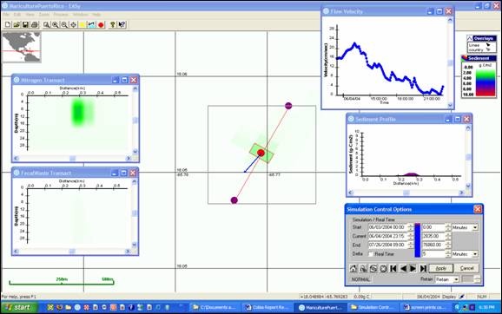Select the pan crosshair tool
The width and height of the screenshot is (502, 314).
click(73, 24)
